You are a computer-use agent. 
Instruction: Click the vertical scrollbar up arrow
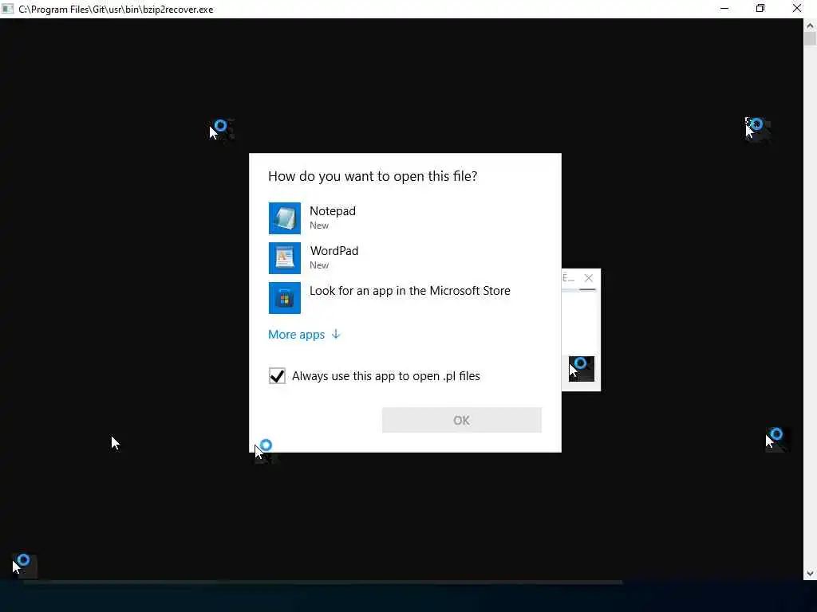click(810, 25)
